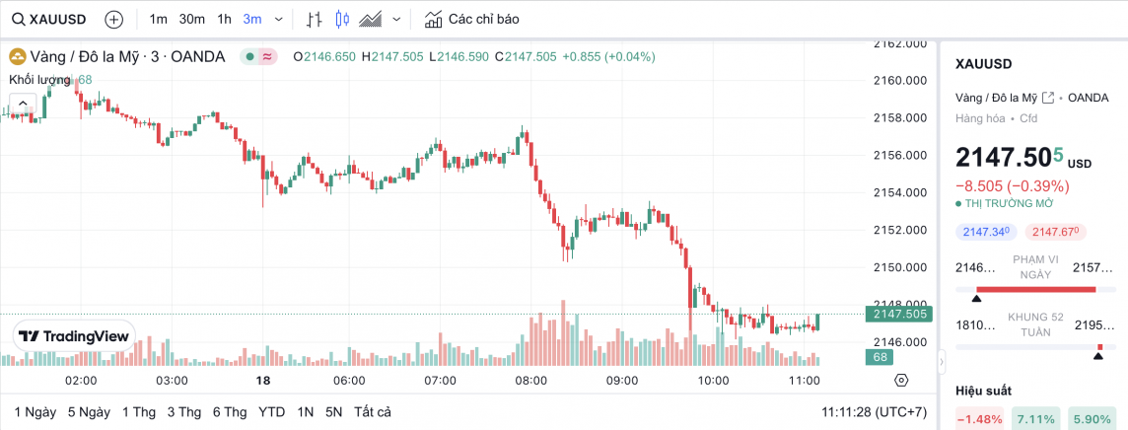Click the red daily range bar
The height and width of the screenshot is (430, 1128).
tap(1035, 289)
